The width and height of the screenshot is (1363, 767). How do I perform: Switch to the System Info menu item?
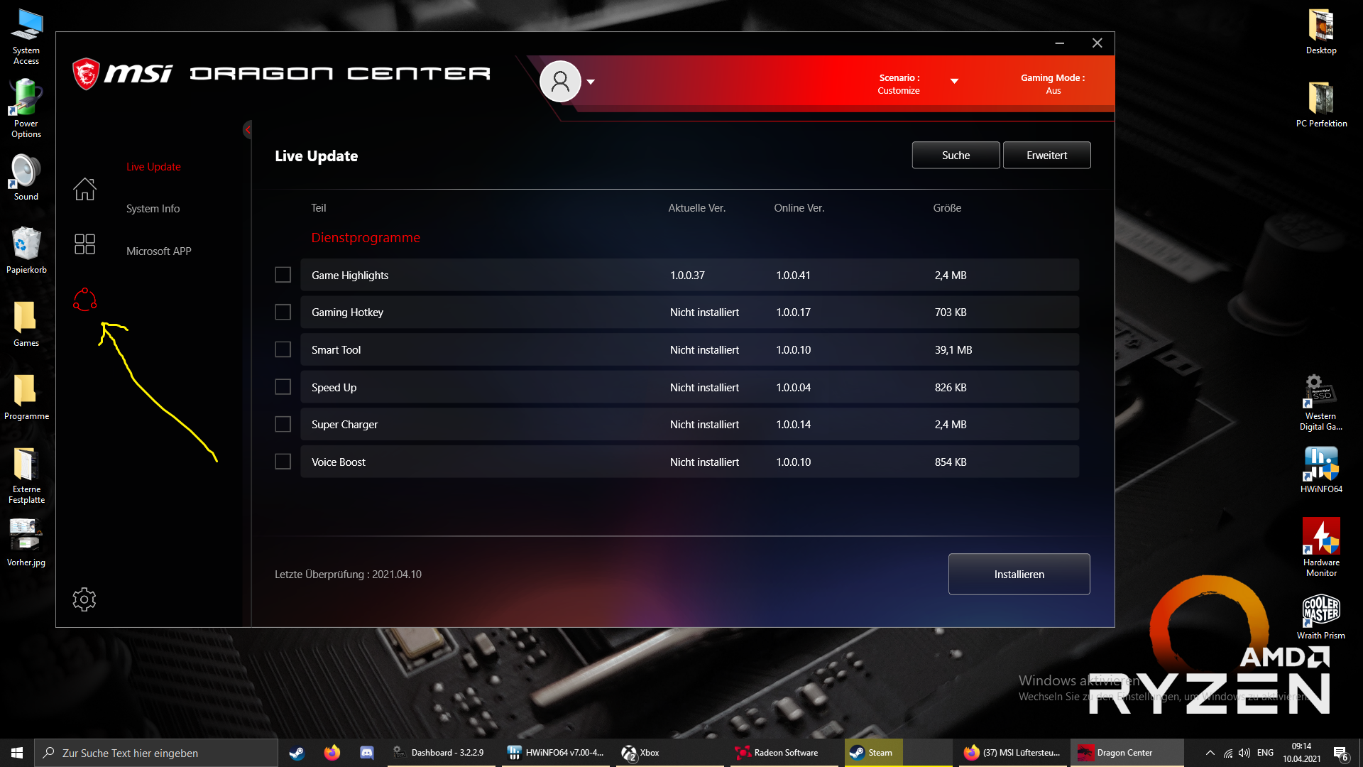[x=153, y=209]
